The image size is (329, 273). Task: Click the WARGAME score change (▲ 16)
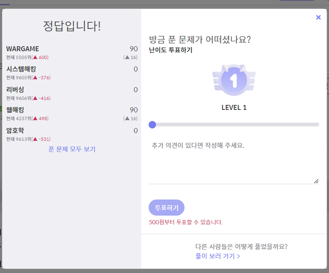click(130, 57)
